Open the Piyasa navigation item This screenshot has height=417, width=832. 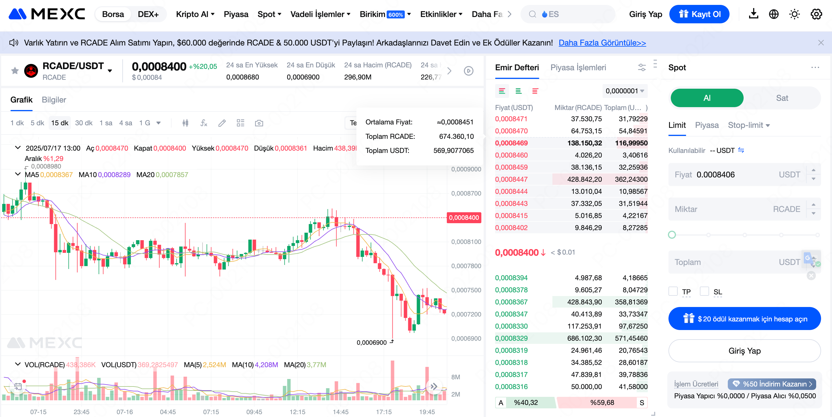[236, 14]
